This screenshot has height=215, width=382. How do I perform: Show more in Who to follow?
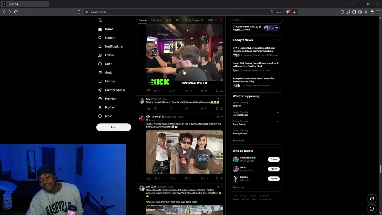tap(238, 188)
